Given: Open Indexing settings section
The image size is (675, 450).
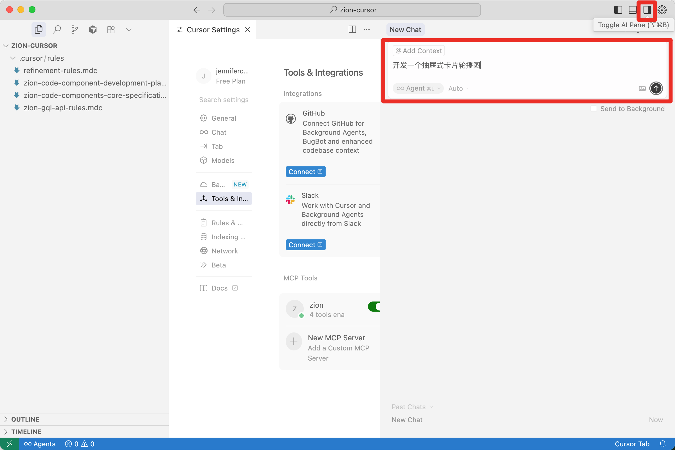Looking at the screenshot, I should 224,237.
